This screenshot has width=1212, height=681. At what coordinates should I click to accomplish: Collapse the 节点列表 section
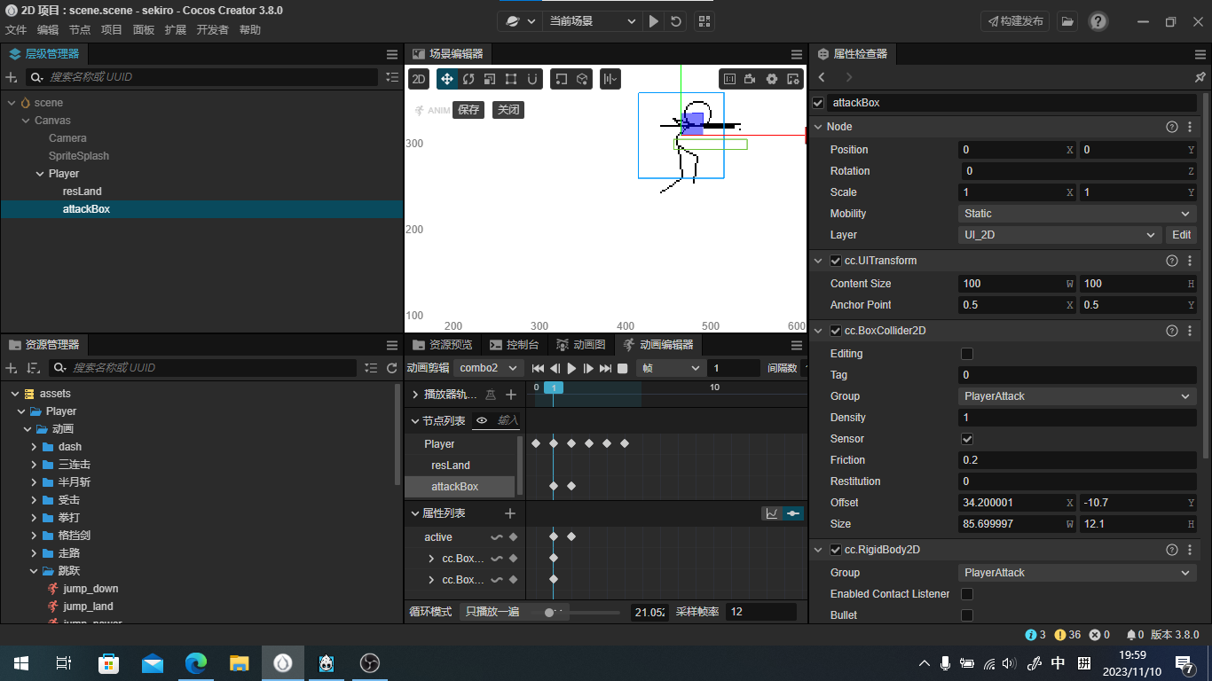coord(414,420)
